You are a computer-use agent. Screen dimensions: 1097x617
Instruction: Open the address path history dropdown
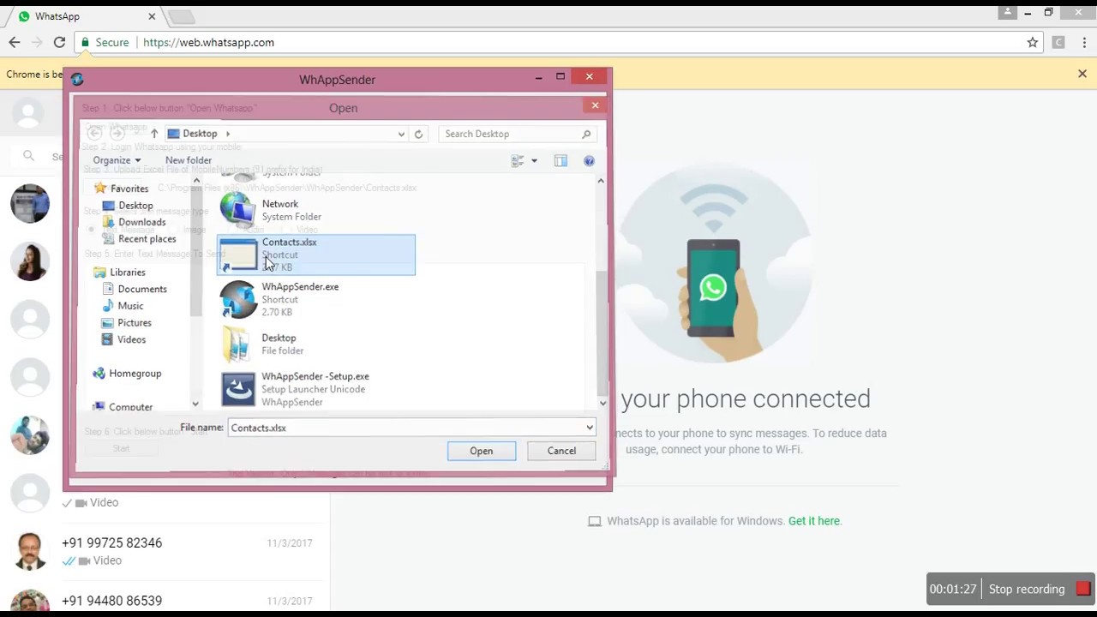tap(401, 134)
